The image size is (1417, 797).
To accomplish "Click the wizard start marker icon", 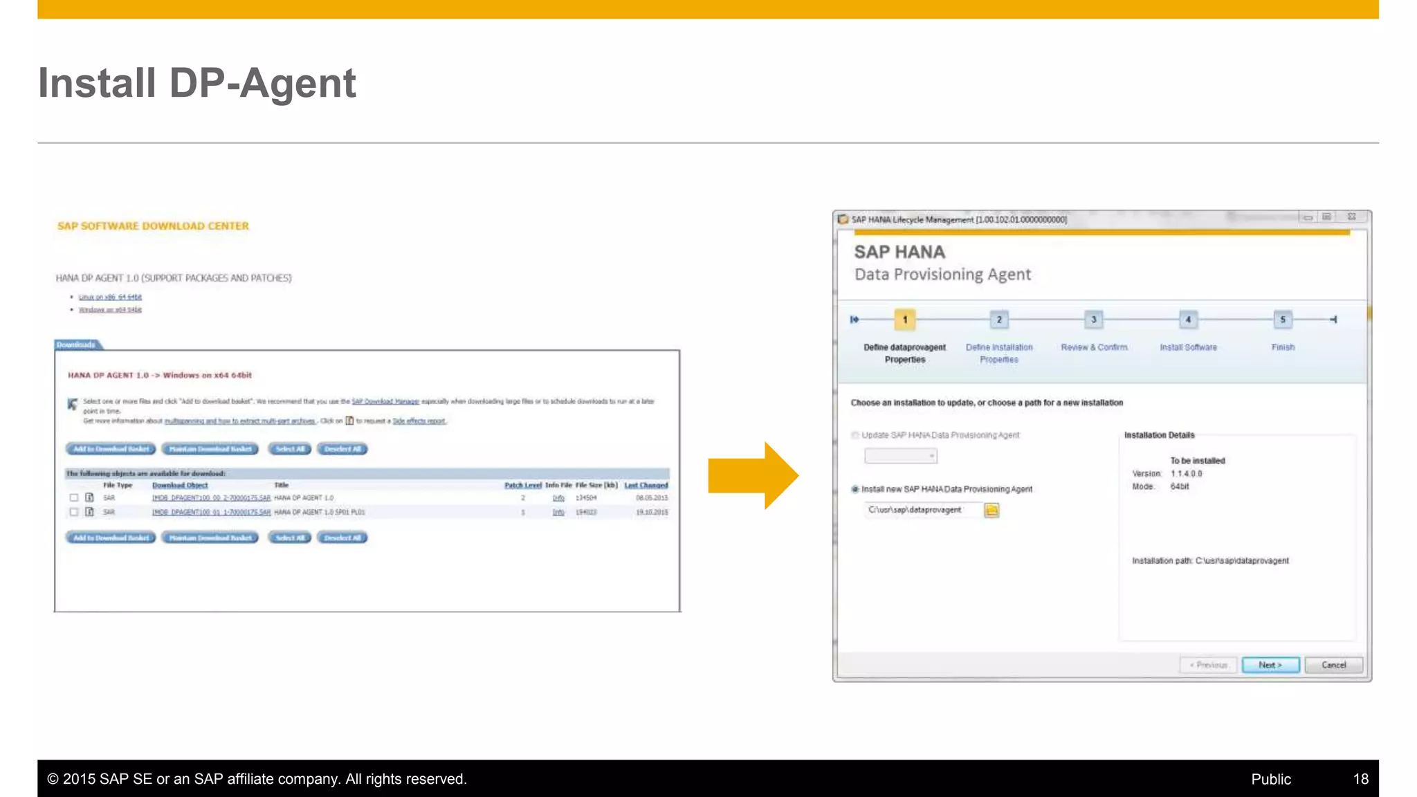I will pos(854,320).
